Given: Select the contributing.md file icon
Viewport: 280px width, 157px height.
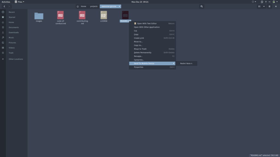Looking at the screenshot, I should [82, 15].
